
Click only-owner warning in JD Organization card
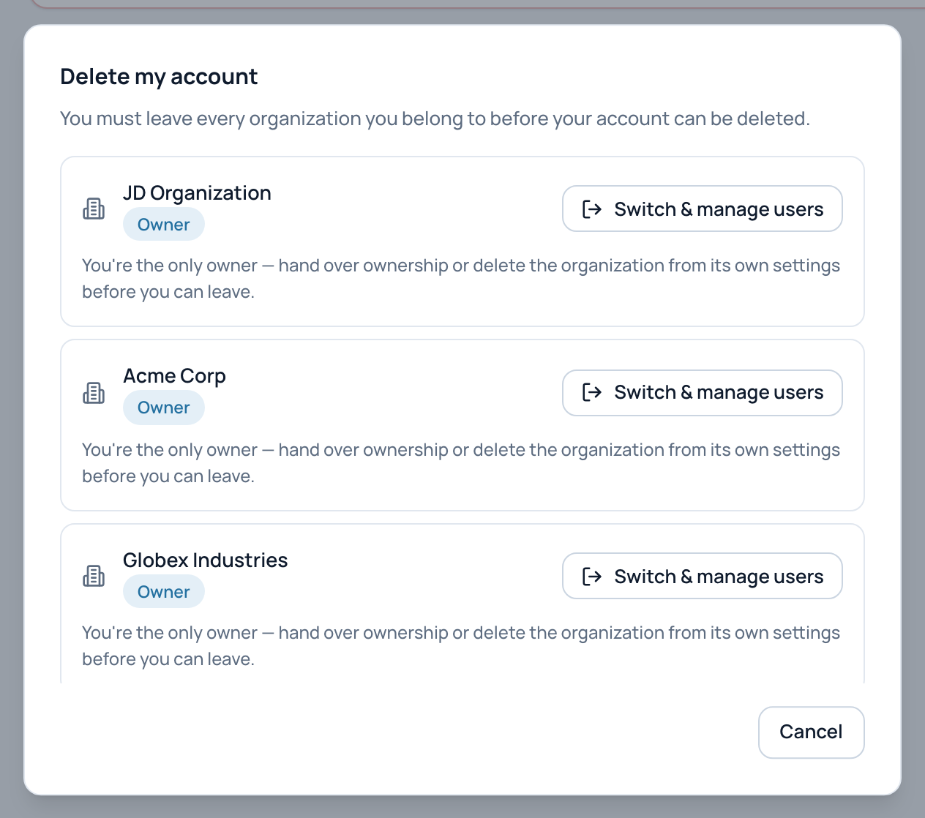click(461, 279)
